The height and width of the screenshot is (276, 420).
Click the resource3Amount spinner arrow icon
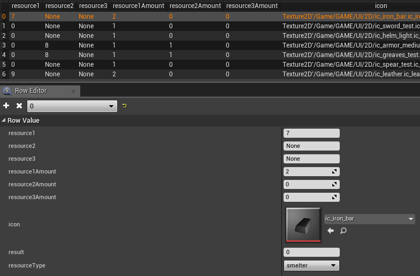[x=335, y=198]
